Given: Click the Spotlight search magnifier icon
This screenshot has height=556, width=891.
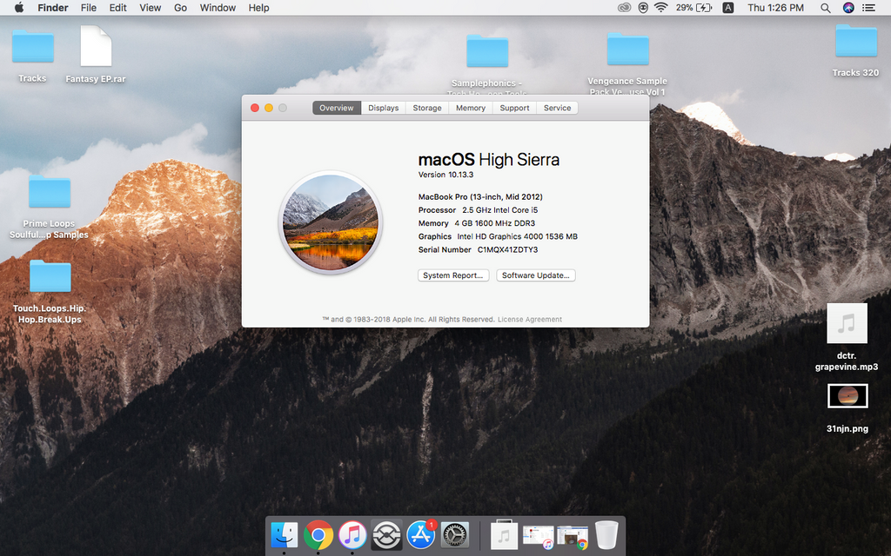Looking at the screenshot, I should (x=825, y=8).
